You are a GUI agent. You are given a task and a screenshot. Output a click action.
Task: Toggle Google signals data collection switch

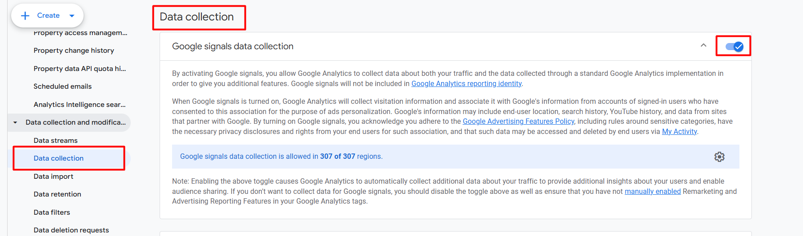[734, 47]
